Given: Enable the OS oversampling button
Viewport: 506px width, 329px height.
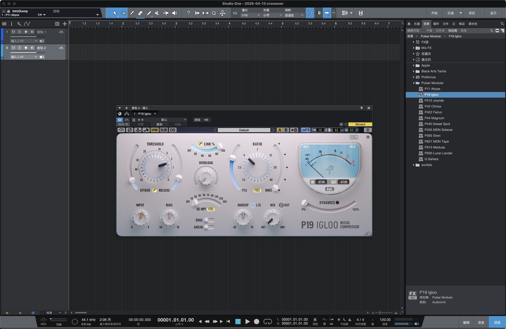Looking at the screenshot, I should [173, 130].
